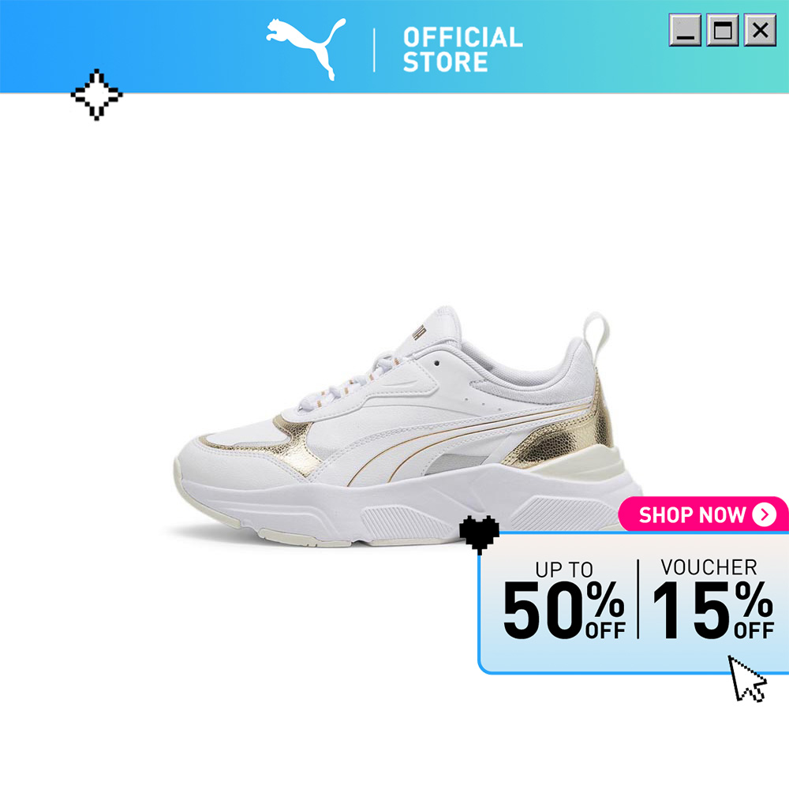Image resolution: width=789 pixels, height=789 pixels.
Task: Click the blue gradient header banner
Action: 394,47
